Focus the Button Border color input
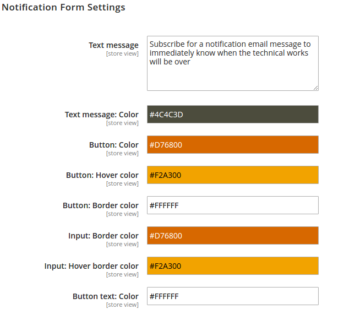This screenshot has height=309, width=344. pos(233,205)
